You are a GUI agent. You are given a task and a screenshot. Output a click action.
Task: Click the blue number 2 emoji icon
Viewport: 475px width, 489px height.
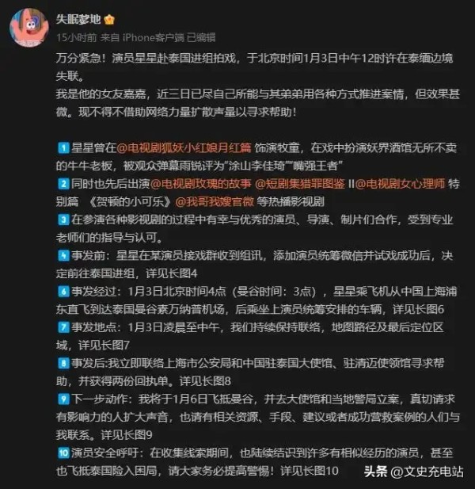click(63, 184)
